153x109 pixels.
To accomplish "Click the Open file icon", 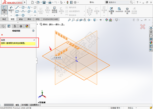I will 38,2.
